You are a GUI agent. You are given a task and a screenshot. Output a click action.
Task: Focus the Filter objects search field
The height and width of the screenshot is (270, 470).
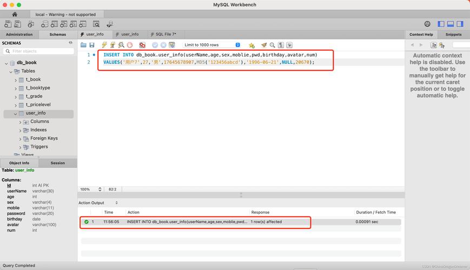(x=38, y=51)
